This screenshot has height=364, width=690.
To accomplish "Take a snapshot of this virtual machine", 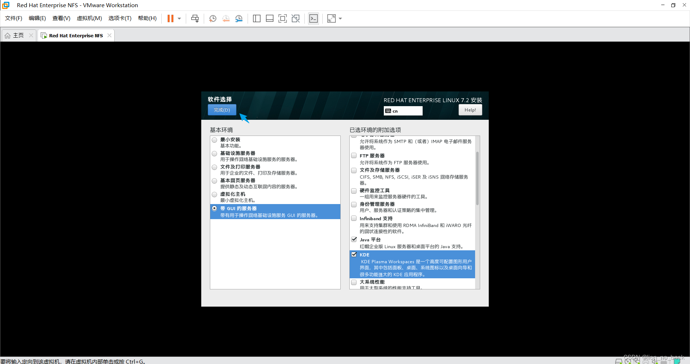I will coord(213,18).
